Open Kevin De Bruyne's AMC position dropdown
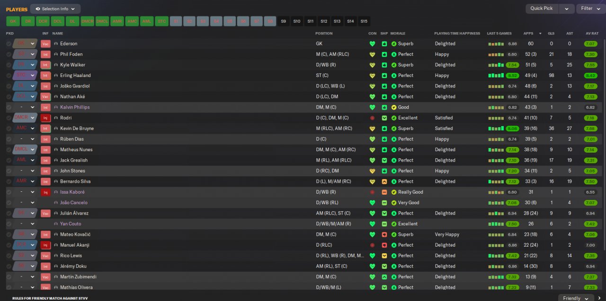The width and height of the screenshot is (606, 301). pyautogui.click(x=25, y=128)
